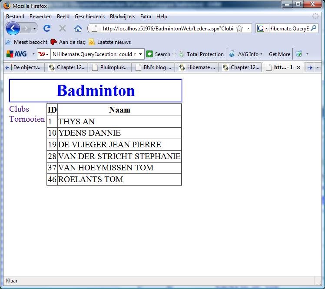Screen dimensions: 325x289
Task: Open the Geschiedenis menu
Action: [x=90, y=17]
